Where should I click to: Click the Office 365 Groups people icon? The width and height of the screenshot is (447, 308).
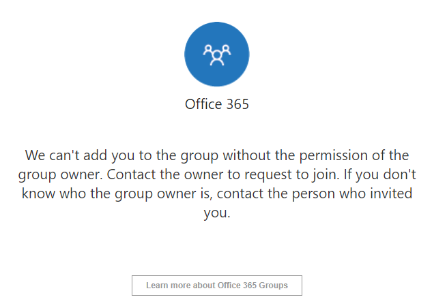(217, 55)
